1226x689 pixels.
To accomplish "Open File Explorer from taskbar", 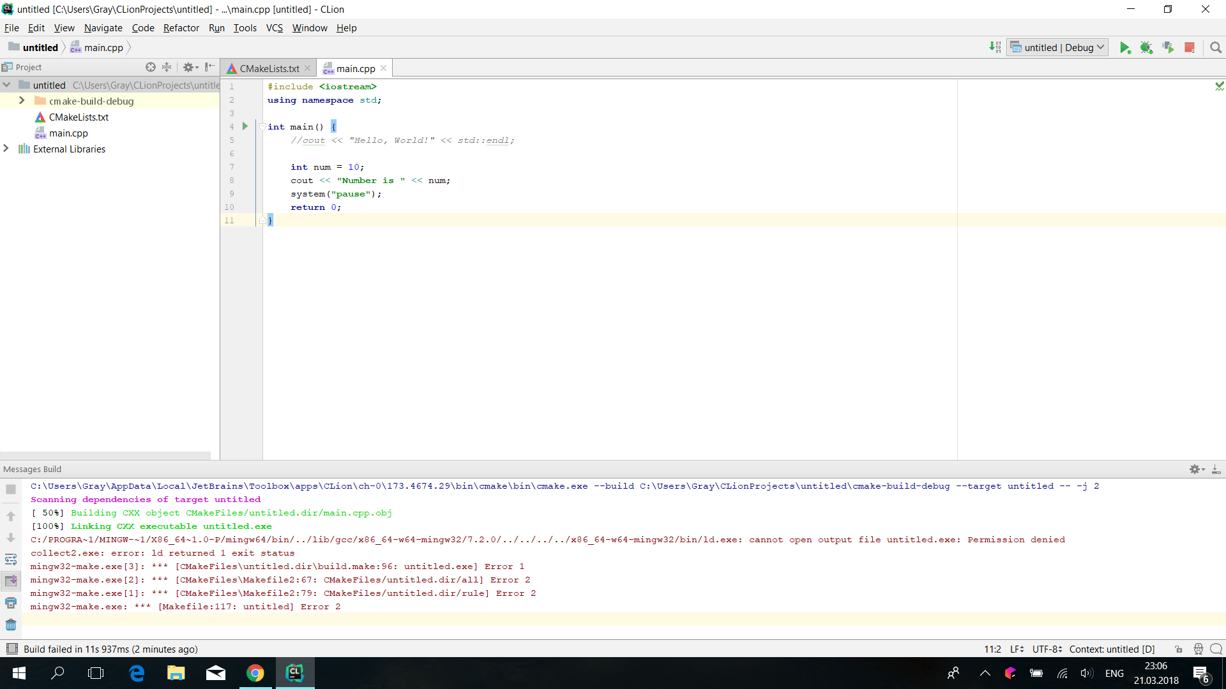I will point(176,673).
